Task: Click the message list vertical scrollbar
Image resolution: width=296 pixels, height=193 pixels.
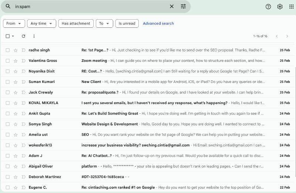Action: click(x=295, y=122)
